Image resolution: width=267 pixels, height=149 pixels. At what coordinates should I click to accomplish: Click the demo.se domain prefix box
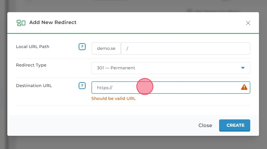tap(106, 49)
